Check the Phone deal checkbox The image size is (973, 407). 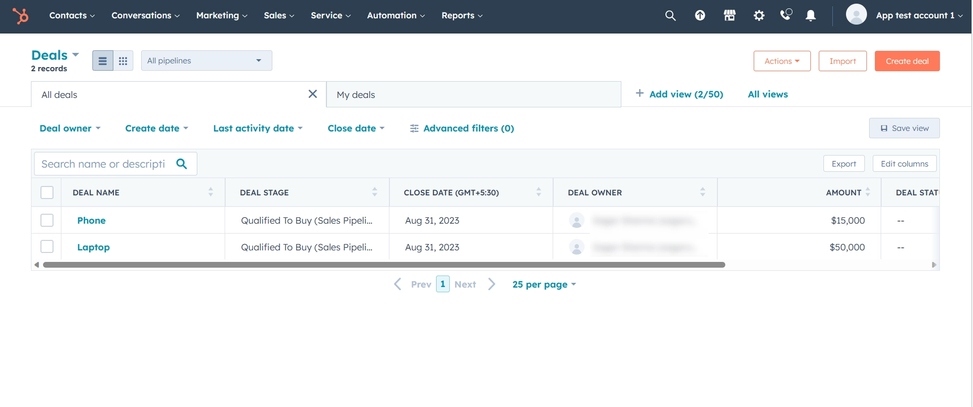47,220
